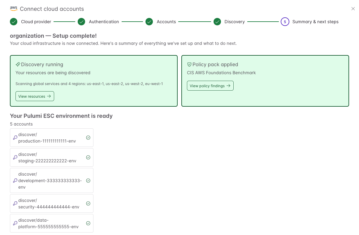
Task: Open discover/security-444444444444-env environment
Action: pos(52,204)
